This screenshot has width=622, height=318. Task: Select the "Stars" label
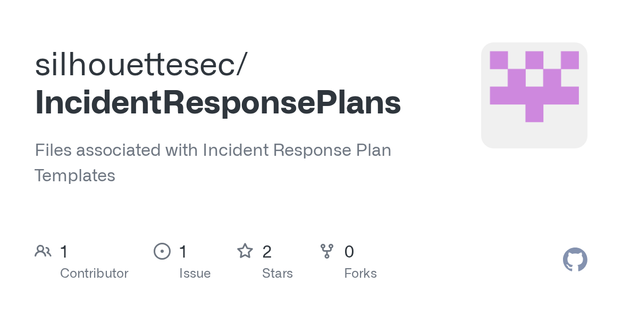pos(278,273)
